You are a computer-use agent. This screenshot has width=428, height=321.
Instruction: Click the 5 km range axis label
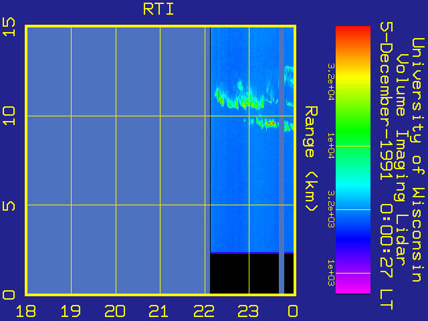9,205
